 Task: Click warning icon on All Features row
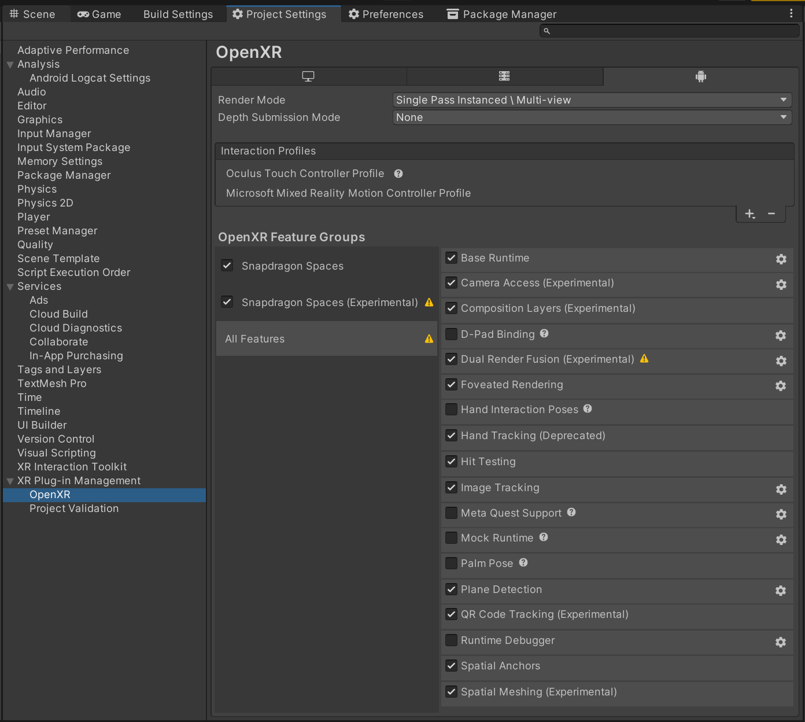click(429, 338)
